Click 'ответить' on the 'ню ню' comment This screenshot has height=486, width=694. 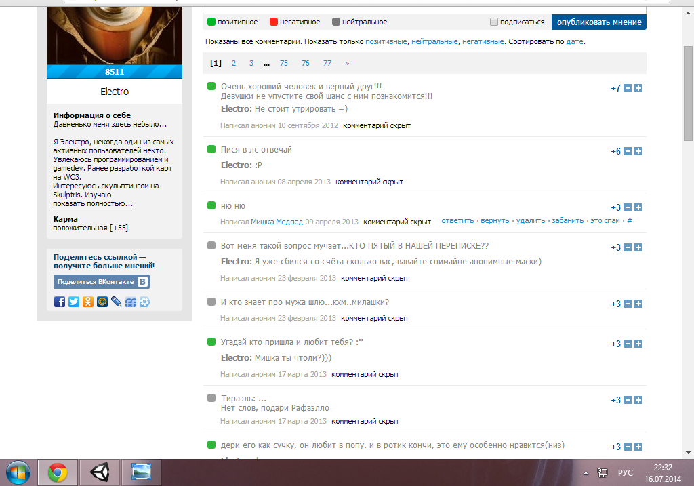tap(457, 220)
